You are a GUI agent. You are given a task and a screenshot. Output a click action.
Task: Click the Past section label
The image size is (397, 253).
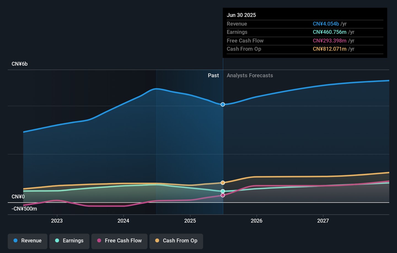tap(213, 75)
